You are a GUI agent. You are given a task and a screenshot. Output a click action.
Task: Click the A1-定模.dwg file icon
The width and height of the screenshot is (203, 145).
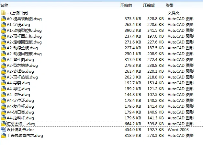tap(4, 25)
